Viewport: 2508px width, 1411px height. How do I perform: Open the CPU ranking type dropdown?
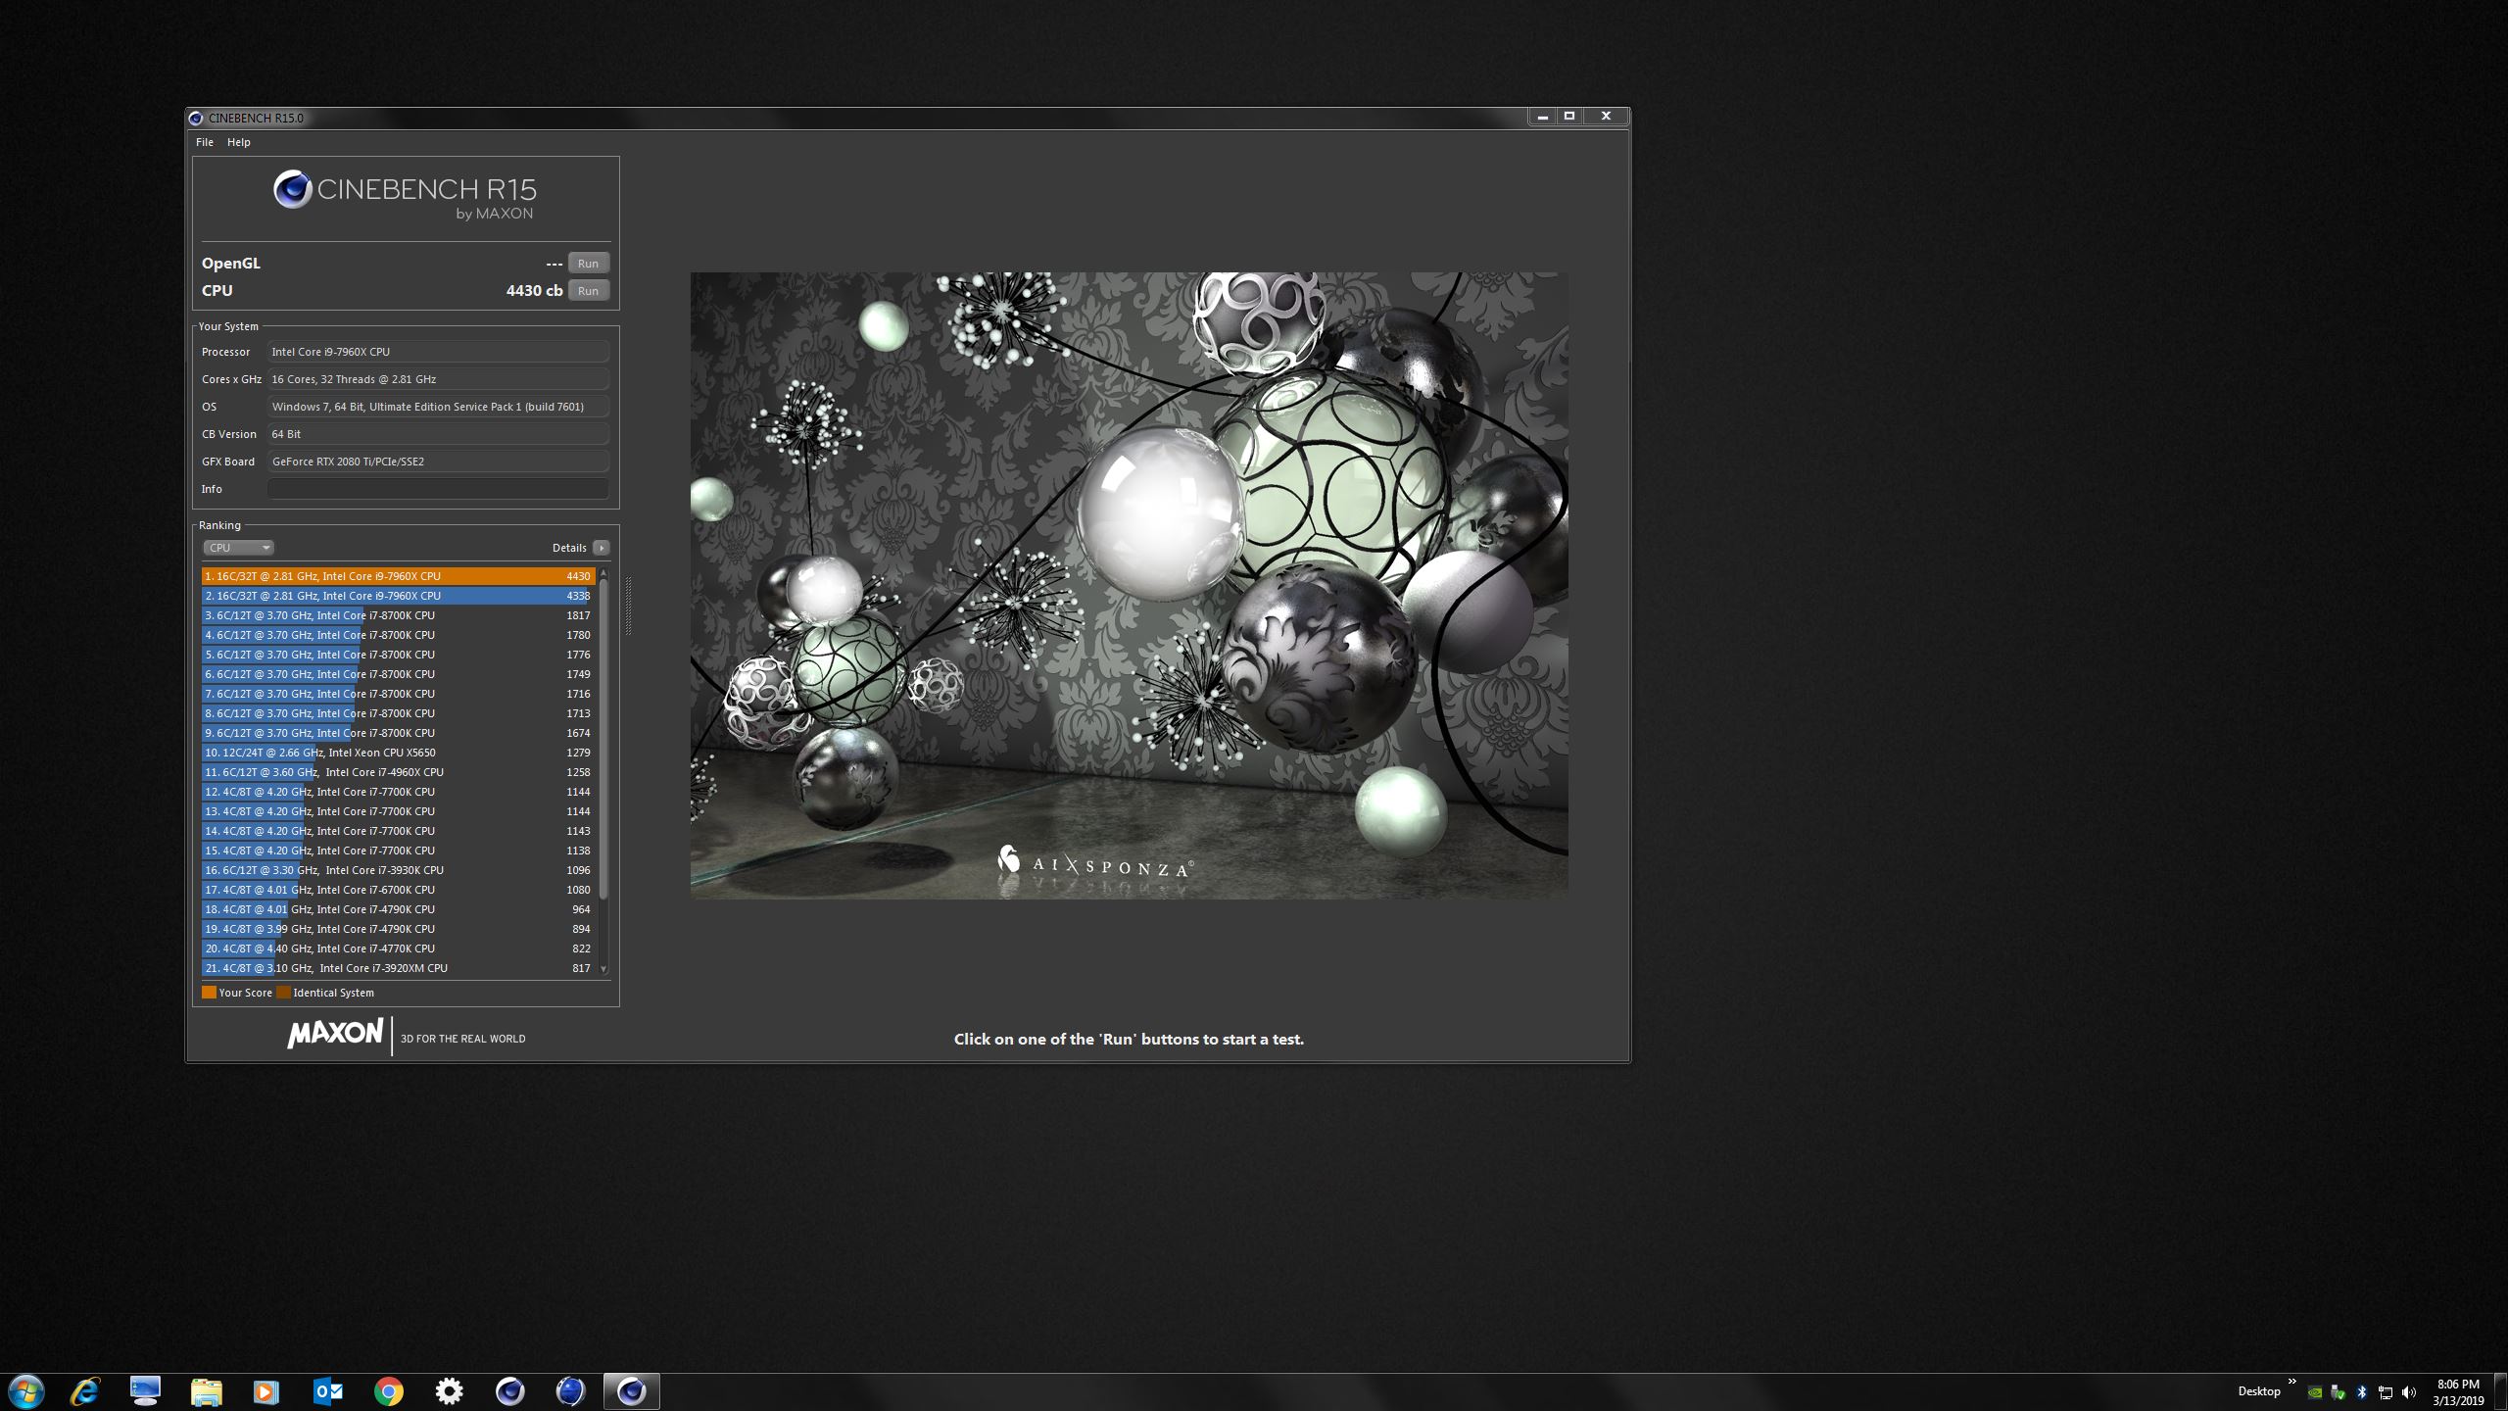click(238, 548)
